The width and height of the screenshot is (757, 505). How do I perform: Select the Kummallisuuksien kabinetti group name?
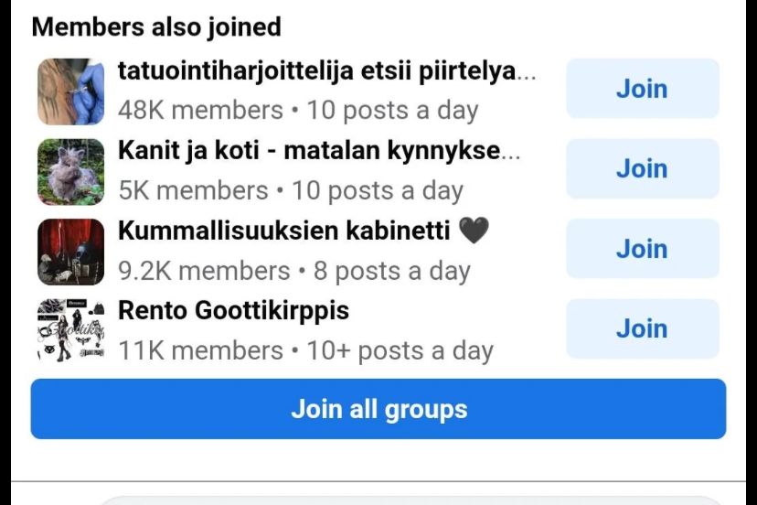tap(283, 231)
